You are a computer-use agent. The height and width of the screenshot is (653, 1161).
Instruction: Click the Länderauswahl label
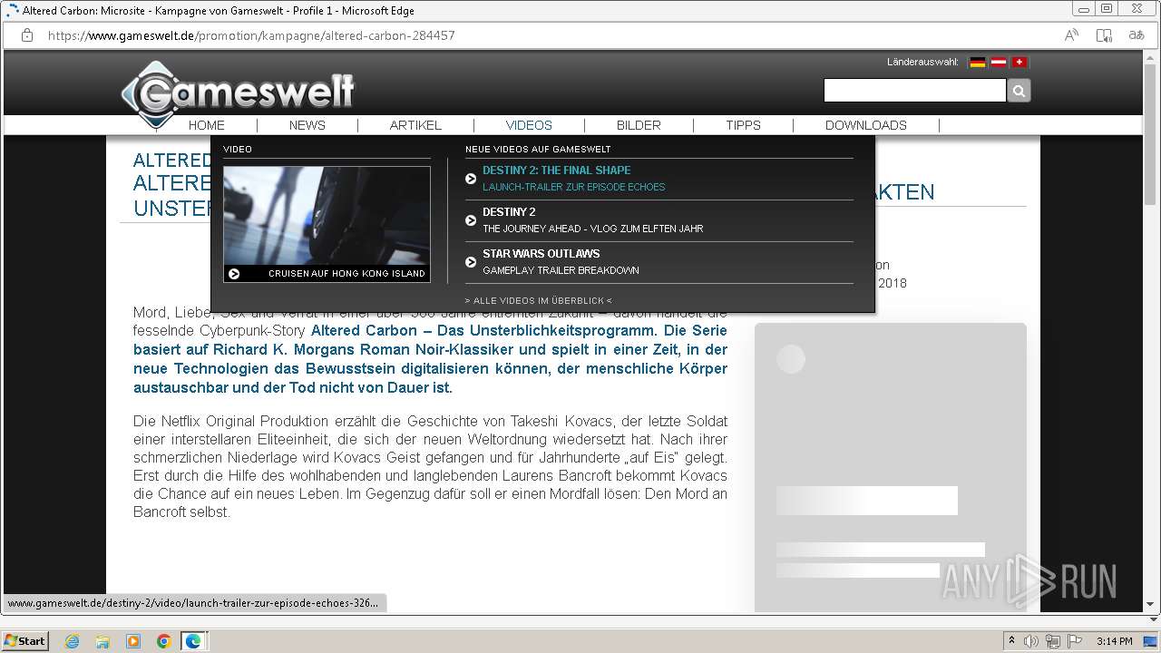[x=922, y=63]
